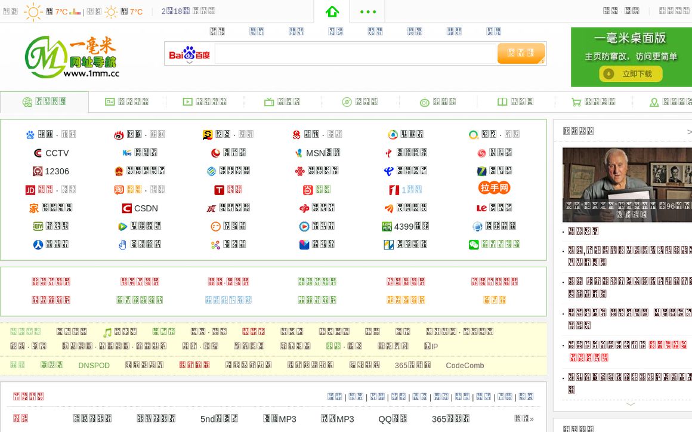
Task: Open the Renren blue person icon link
Action: 38,245
